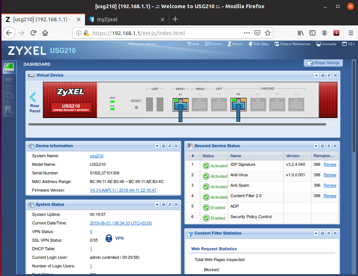Close the System Status widget
The height and width of the screenshot is (276, 358).
[176, 204]
